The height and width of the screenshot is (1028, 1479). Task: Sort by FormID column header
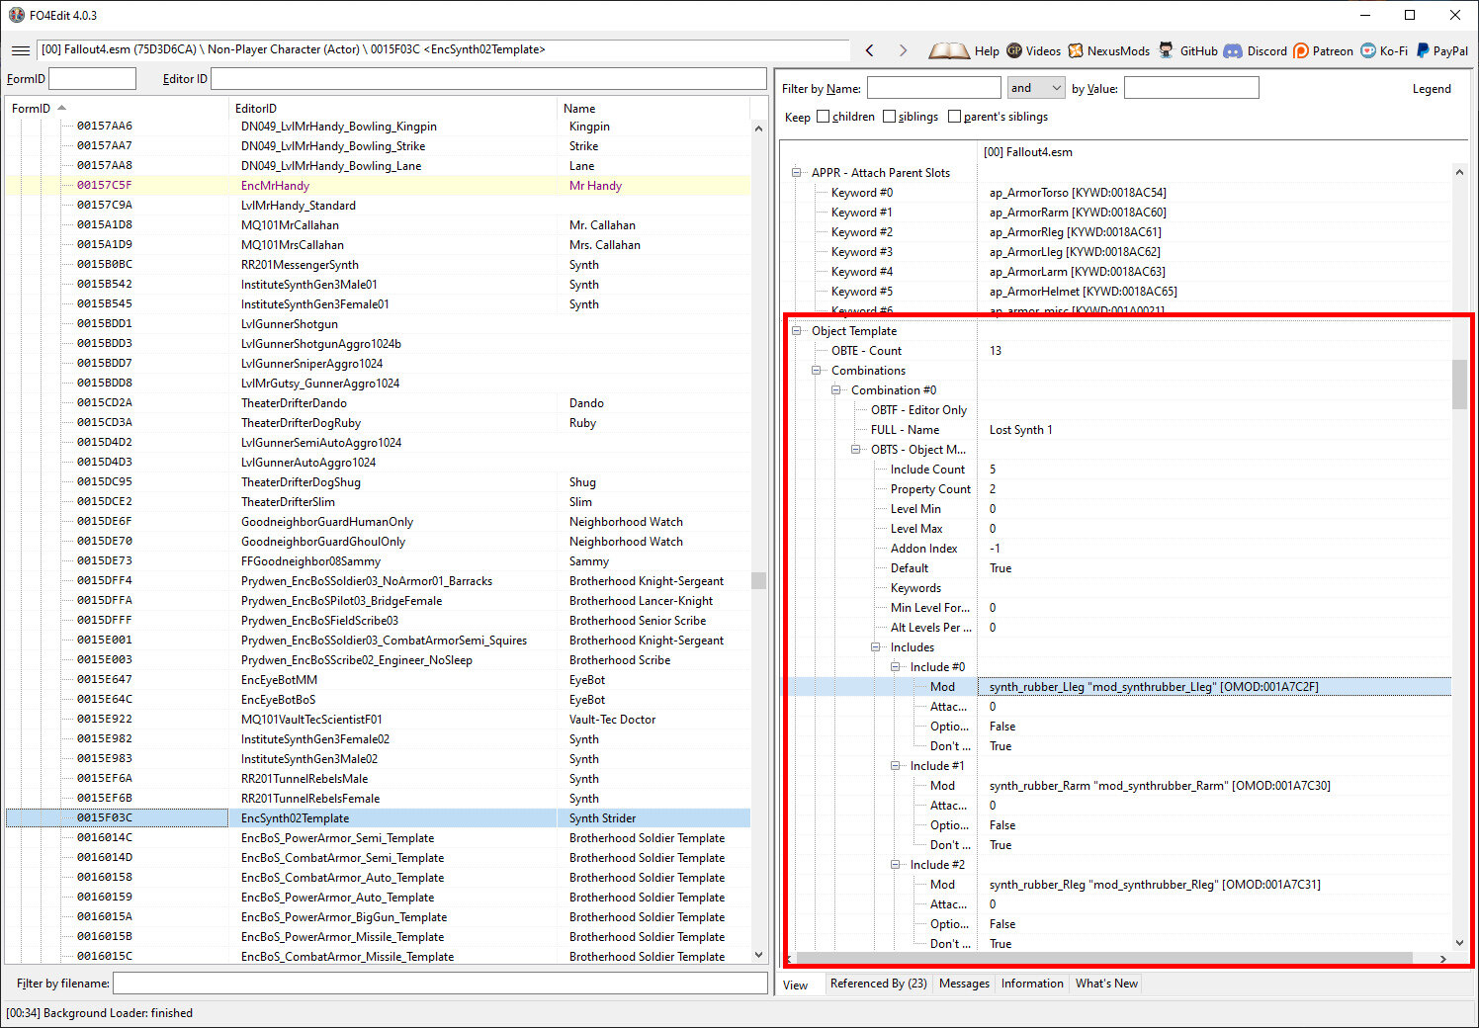point(118,108)
